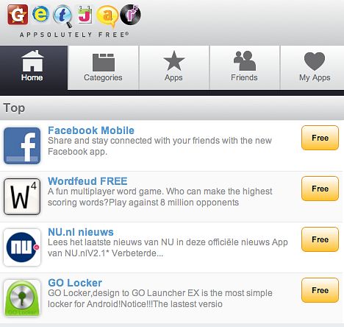
Task: Go to the Friends tab
Action: pos(244,68)
